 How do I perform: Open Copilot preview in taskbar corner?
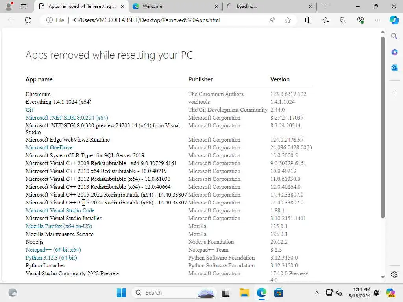pyautogui.click(x=390, y=293)
